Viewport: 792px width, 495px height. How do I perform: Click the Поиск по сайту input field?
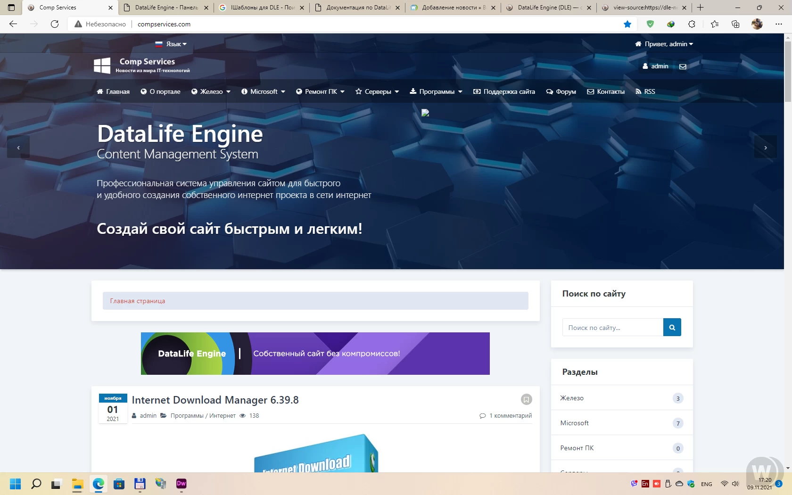(x=613, y=327)
